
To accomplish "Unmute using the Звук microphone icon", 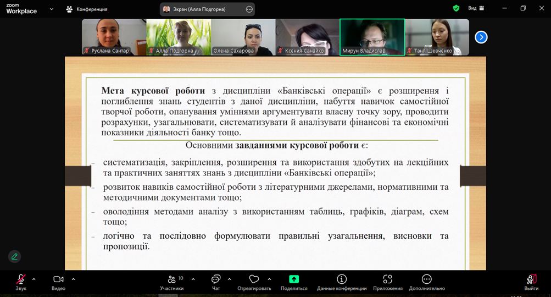I will point(21,279).
